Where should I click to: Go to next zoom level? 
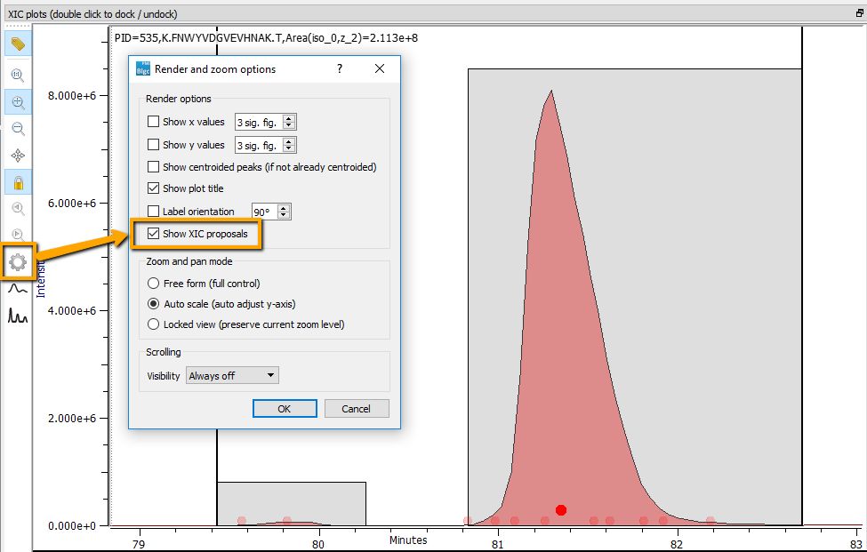(18, 235)
